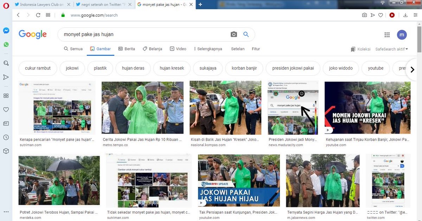The width and height of the screenshot is (422, 221).
Task: Open bookmarks heart icon in sidebar
Action: coord(6,109)
